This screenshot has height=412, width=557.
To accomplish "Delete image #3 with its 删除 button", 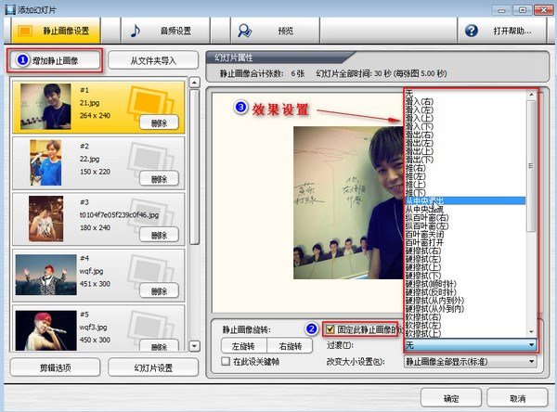I will pos(159,235).
